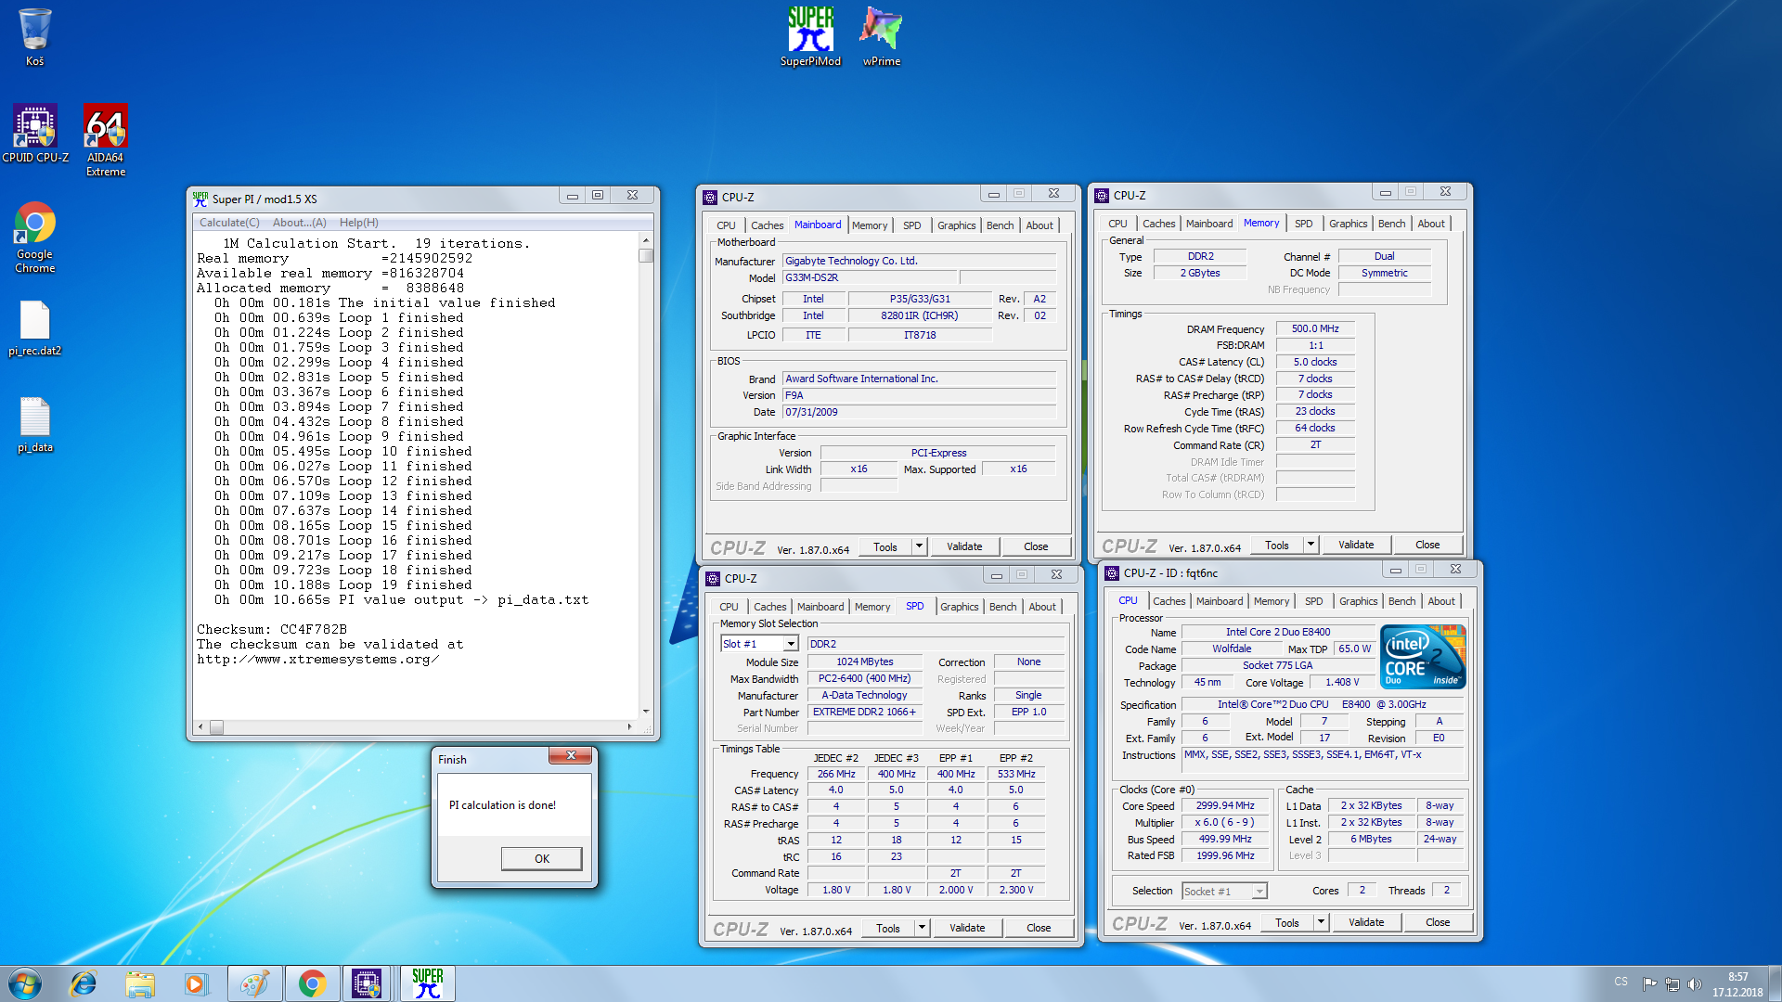This screenshot has height=1002, width=1782.
Task: Open Windows Media Player taskbar icon
Action: (196, 983)
